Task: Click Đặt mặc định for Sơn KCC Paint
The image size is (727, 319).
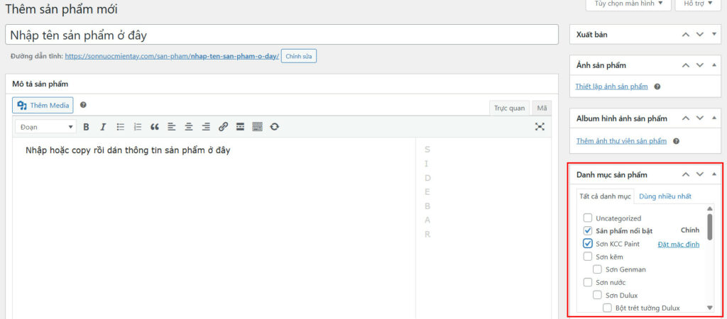Action: click(x=678, y=244)
